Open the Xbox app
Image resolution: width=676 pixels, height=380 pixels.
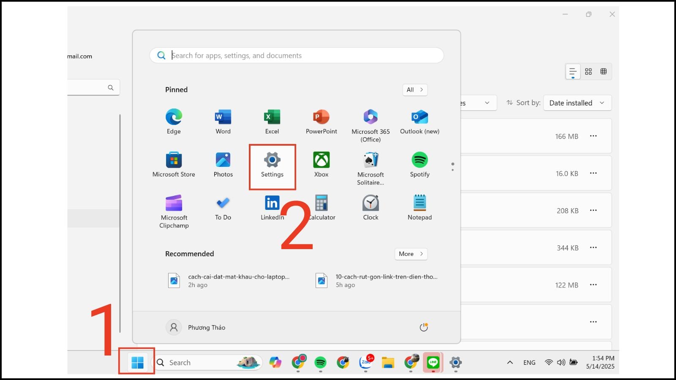tap(321, 165)
